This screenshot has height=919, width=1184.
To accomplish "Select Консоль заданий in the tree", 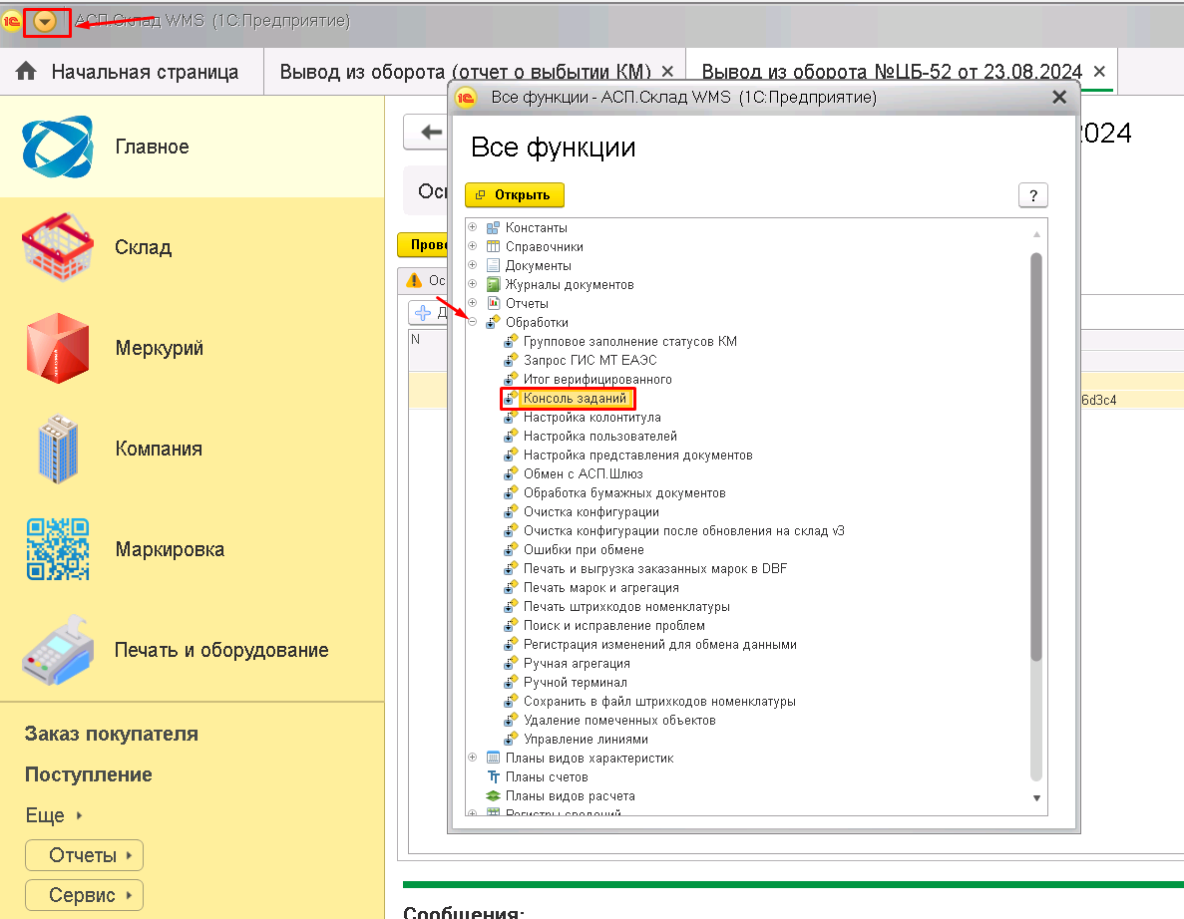I will click(575, 399).
